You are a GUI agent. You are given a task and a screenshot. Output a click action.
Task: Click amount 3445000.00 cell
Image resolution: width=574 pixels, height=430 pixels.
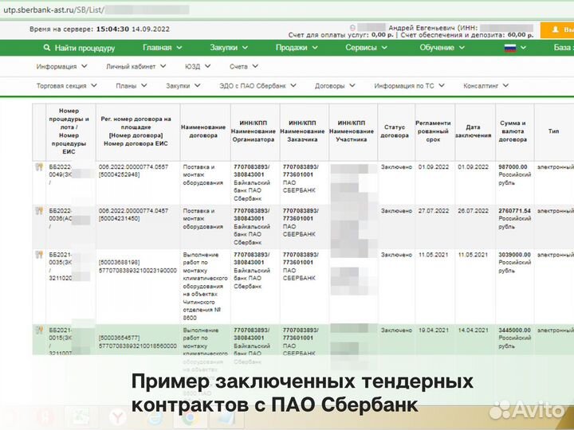pos(514,330)
